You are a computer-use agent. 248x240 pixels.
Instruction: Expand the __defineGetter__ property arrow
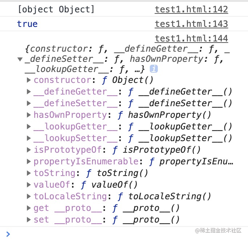pos(29,92)
